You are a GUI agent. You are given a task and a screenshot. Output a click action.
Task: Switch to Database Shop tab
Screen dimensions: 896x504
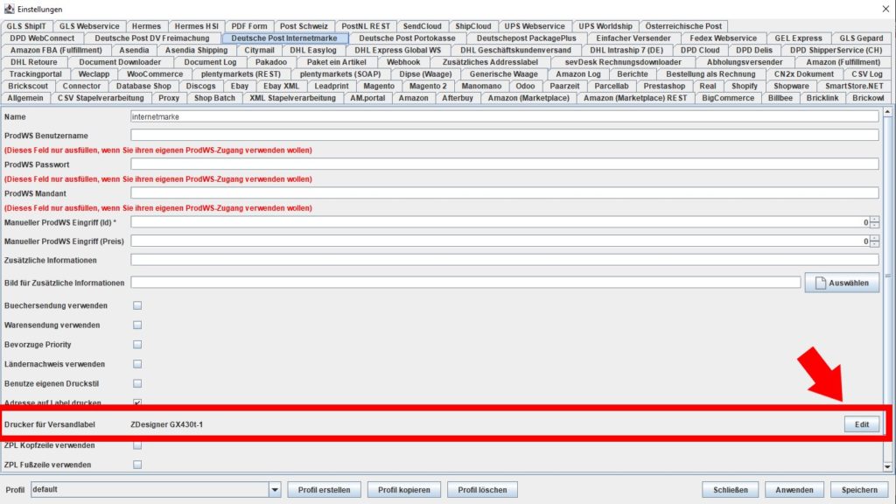pyautogui.click(x=143, y=87)
